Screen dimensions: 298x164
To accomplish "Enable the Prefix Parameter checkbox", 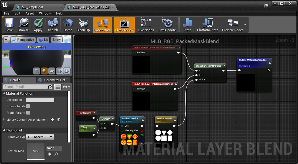I will (x=28, y=113).
